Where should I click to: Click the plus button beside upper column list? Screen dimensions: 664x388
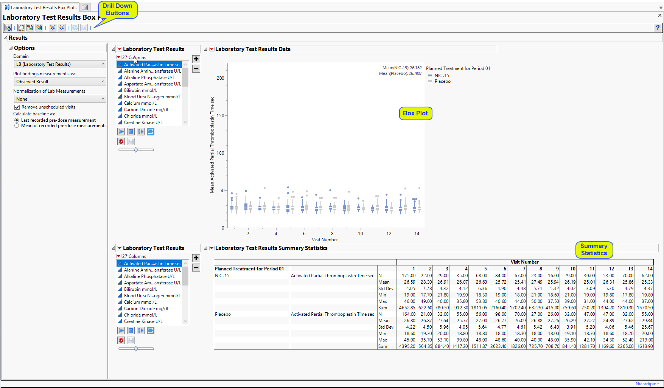(196, 59)
